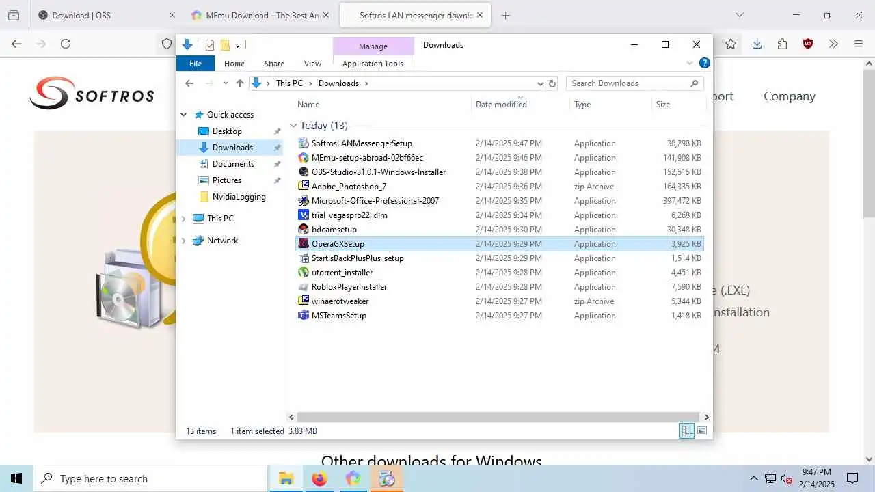Screen dimensions: 875x492
Task: Expand Network in navigation pane
Action: click(184, 241)
